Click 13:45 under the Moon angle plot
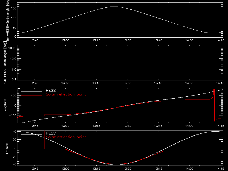The image size is (228, 171). 158,83
